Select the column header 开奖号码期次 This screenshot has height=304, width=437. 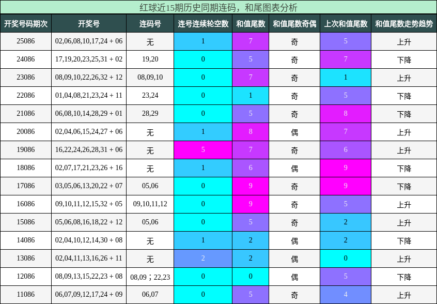coord(26,24)
